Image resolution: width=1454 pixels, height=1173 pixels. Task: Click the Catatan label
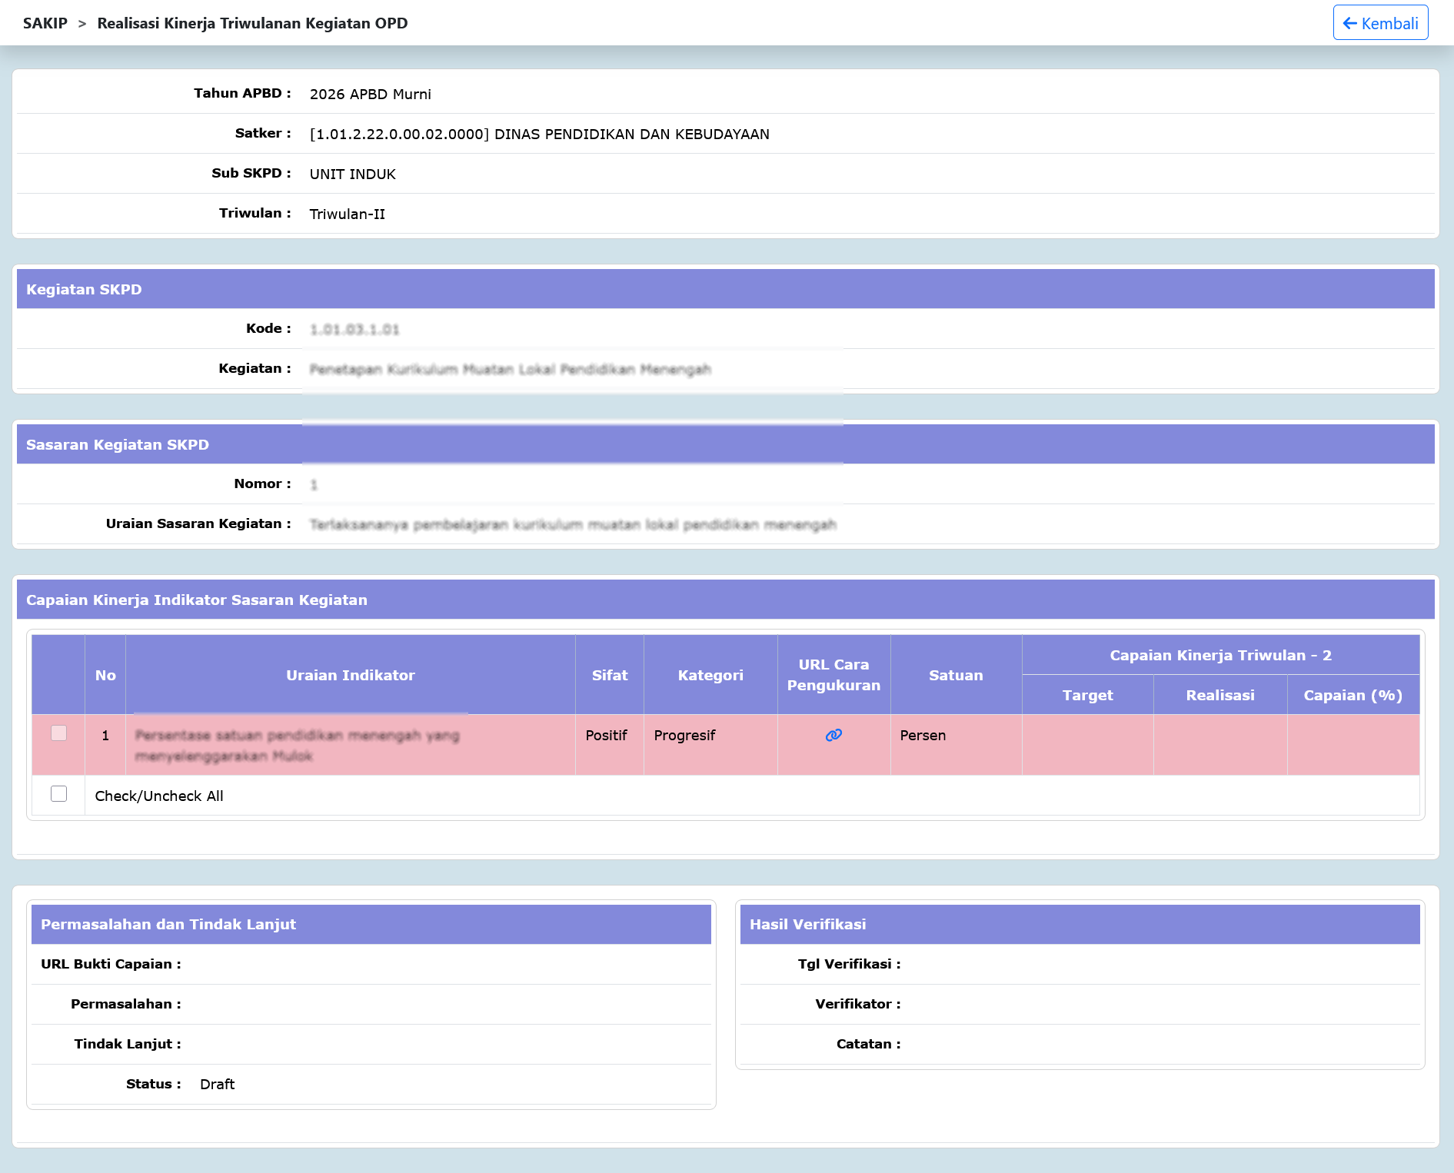pyautogui.click(x=869, y=1044)
